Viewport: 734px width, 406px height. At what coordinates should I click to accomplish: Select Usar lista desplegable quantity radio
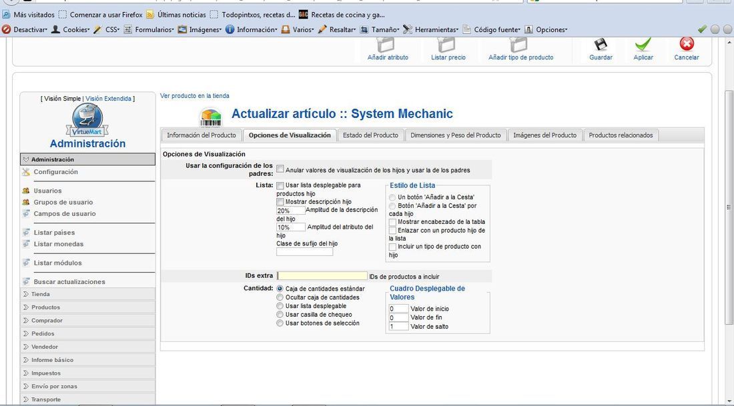[x=280, y=306]
